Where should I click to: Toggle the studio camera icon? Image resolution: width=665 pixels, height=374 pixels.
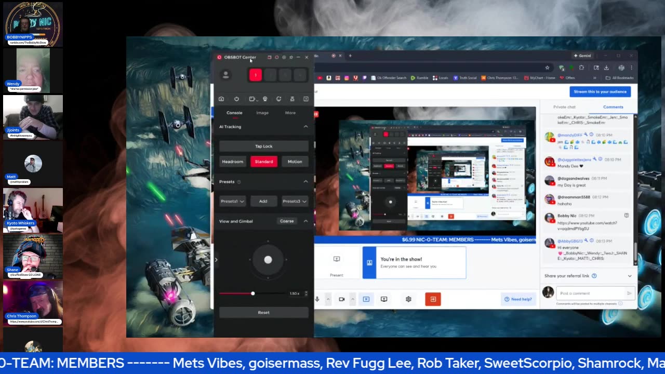[341, 299]
